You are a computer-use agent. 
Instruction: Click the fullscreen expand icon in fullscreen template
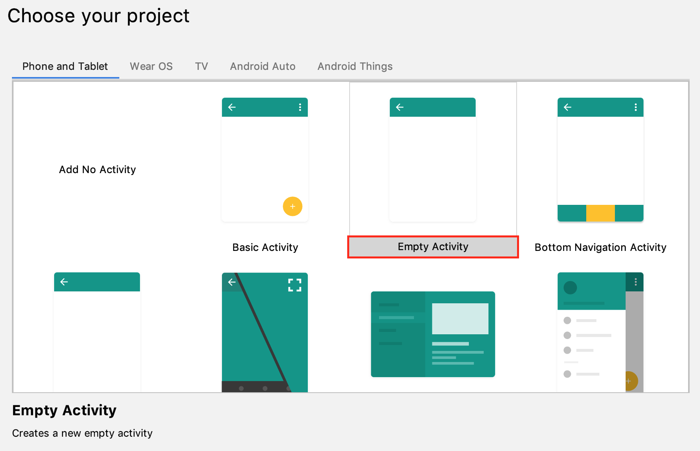[x=295, y=285]
